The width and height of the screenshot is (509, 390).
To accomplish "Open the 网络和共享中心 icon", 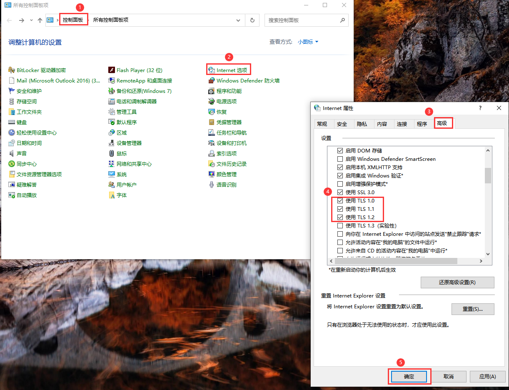I will 112,164.
